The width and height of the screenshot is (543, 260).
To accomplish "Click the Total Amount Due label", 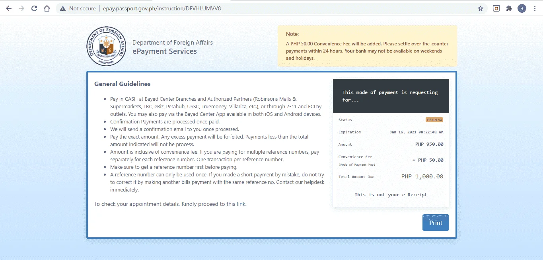I will coord(356,177).
